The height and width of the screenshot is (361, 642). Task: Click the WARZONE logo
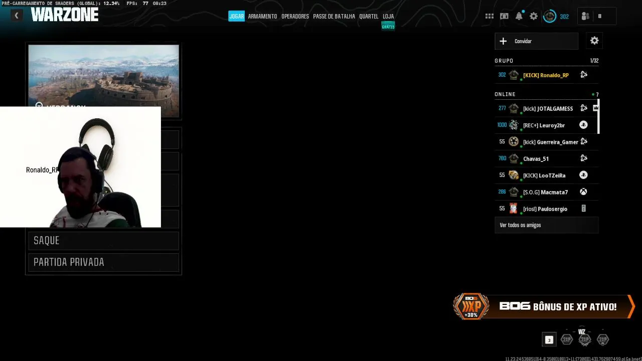(65, 15)
